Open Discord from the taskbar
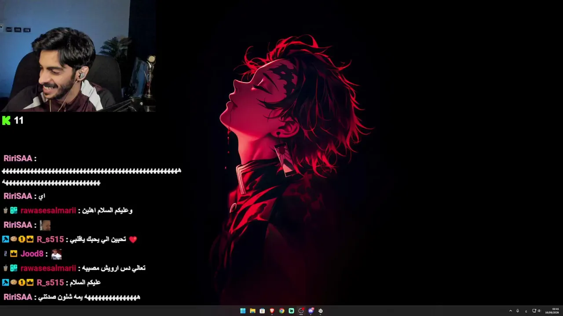Viewport: 563px width, 316px height. (x=311, y=311)
